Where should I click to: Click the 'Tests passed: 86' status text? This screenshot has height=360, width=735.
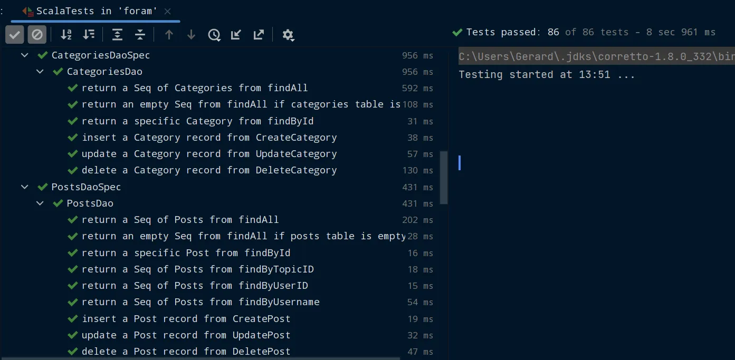pos(512,32)
